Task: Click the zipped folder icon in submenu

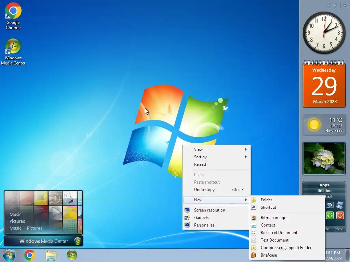Action: coord(254,248)
